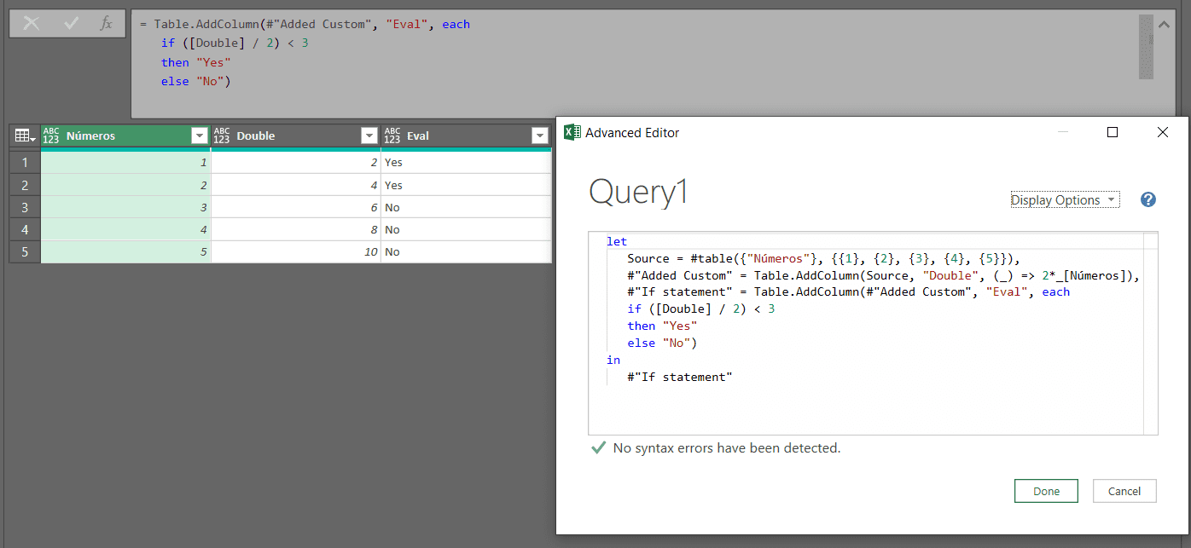Open the filter dropdown on the Eval column
1191x548 pixels.
(539, 135)
